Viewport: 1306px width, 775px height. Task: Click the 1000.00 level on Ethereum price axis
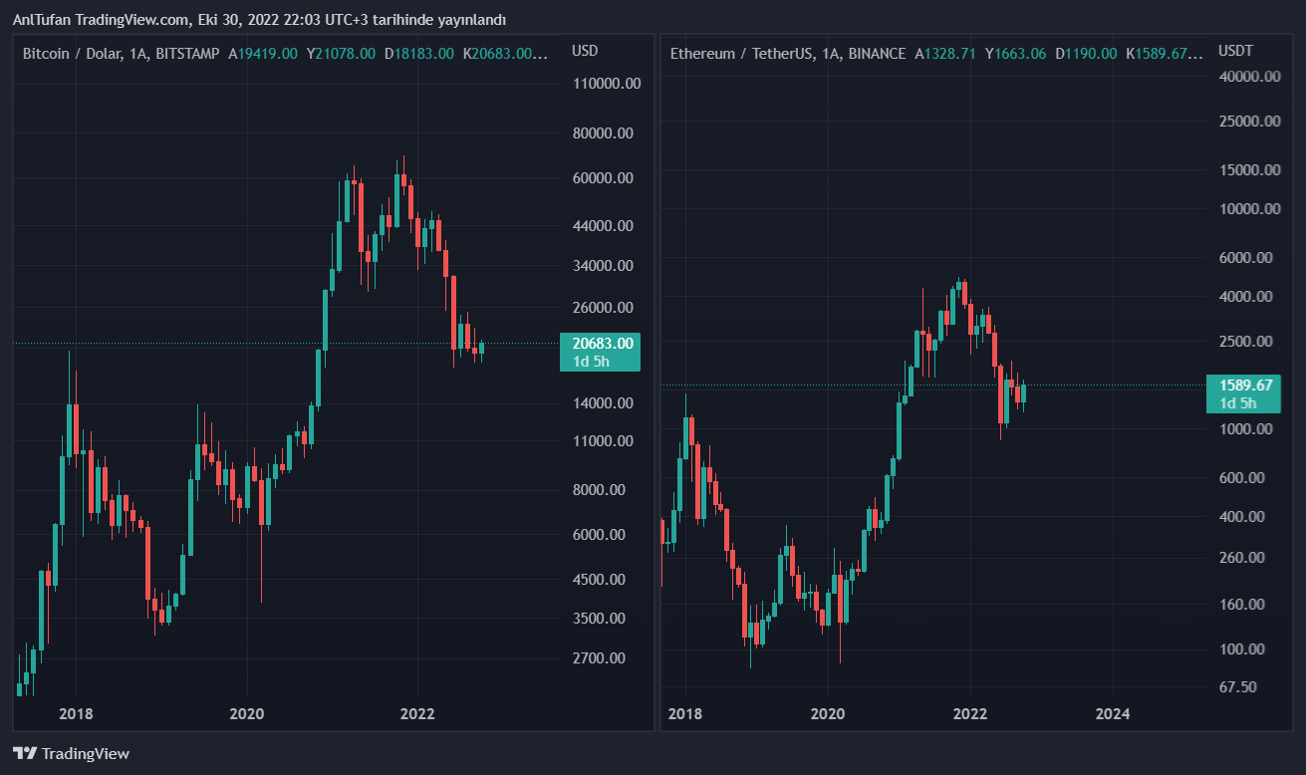pyautogui.click(x=1245, y=429)
